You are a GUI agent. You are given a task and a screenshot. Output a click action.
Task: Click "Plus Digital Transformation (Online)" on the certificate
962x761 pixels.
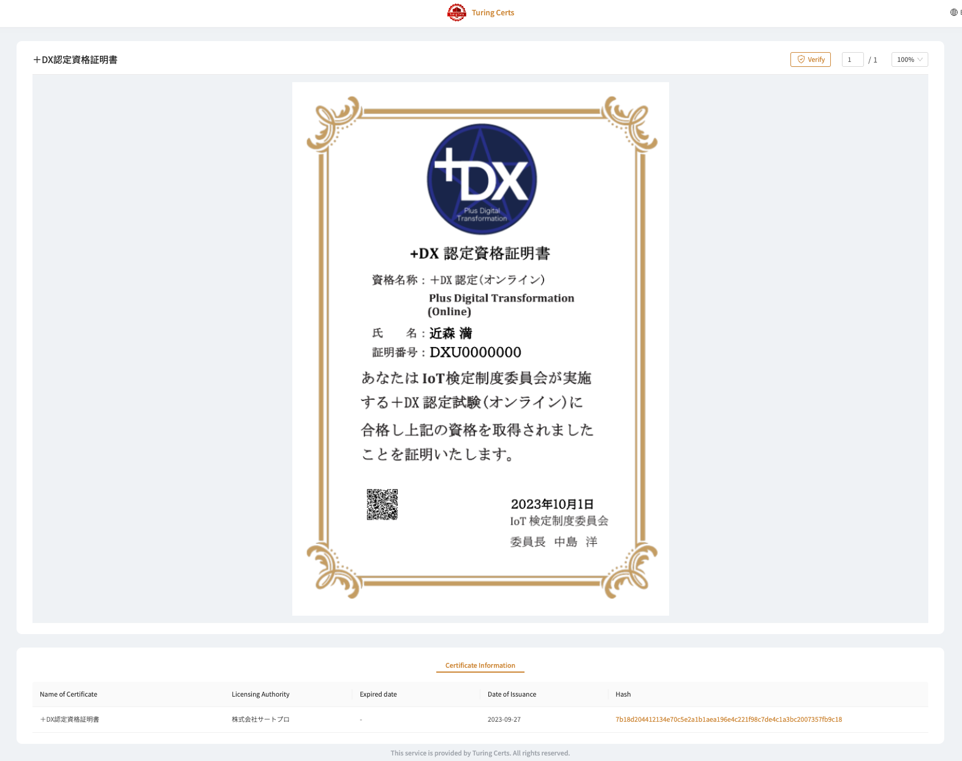[501, 305]
